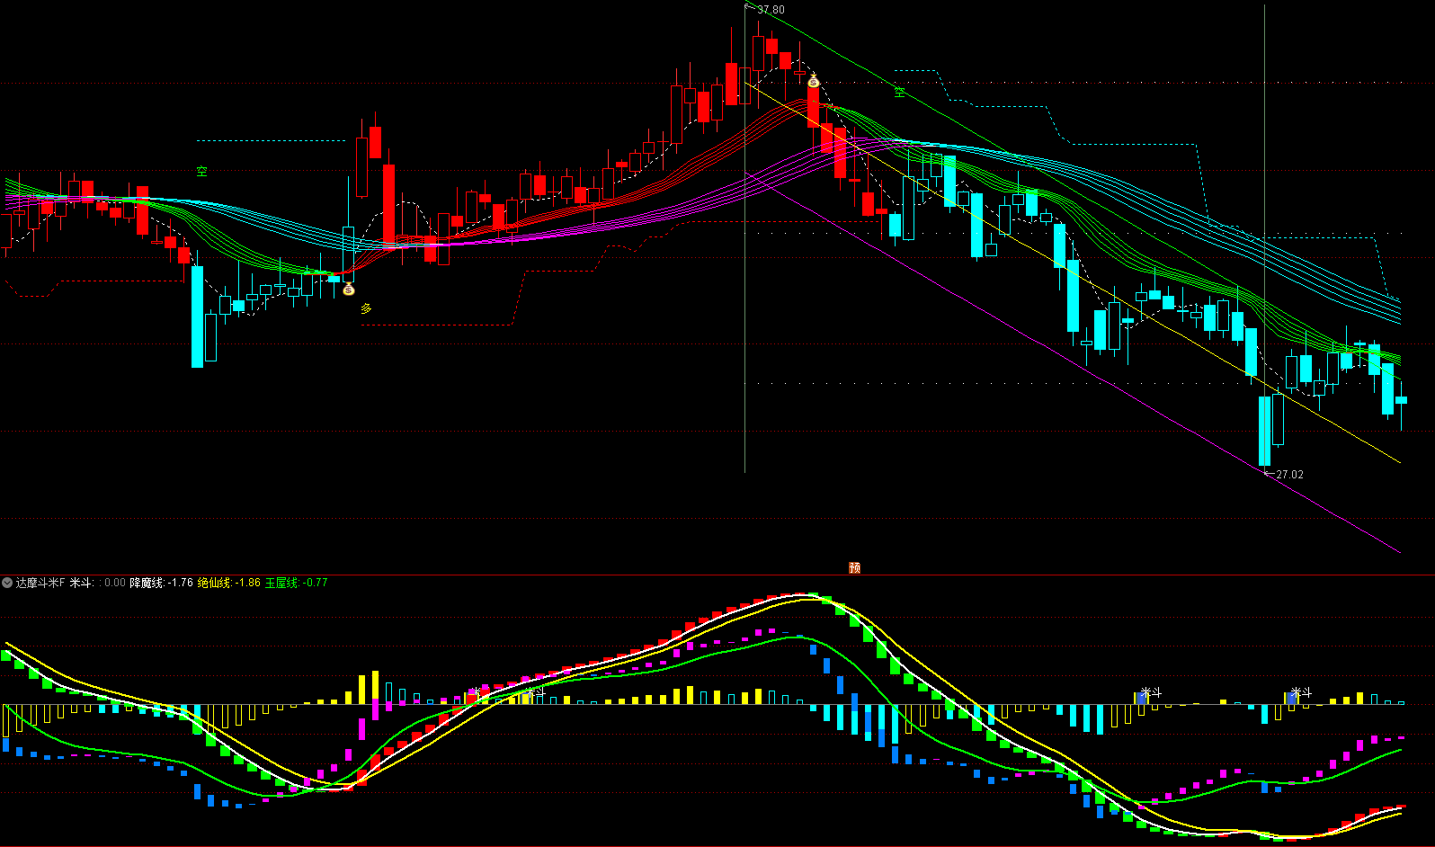This screenshot has width=1435, height=847.
Task: Select the green 玉屋线 legend label
Action: [x=281, y=583]
